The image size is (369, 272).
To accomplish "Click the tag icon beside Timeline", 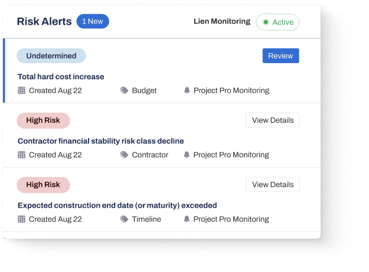I will (x=124, y=219).
